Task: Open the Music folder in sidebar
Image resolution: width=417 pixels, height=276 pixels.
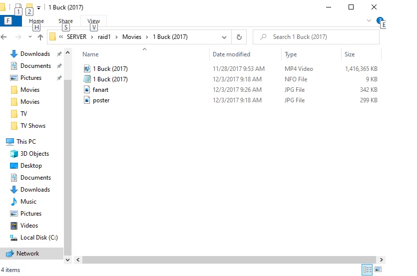Action: click(28, 202)
